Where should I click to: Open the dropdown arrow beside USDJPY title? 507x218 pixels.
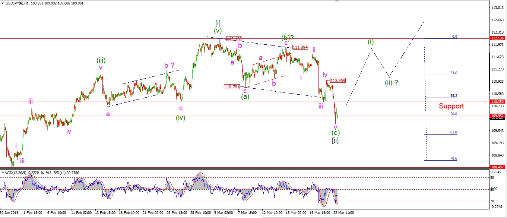point(3,3)
